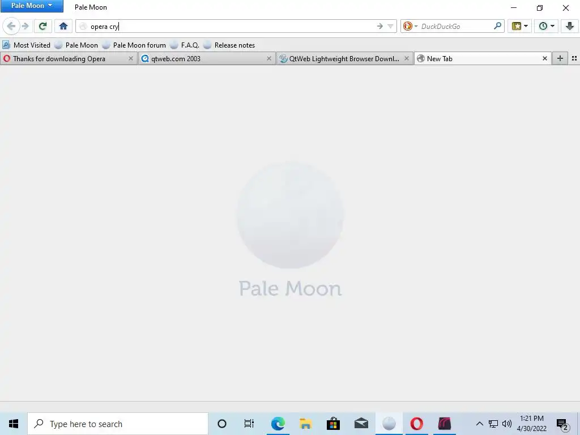Click the page identity icon in address bar
The width and height of the screenshot is (580, 435).
83,26
